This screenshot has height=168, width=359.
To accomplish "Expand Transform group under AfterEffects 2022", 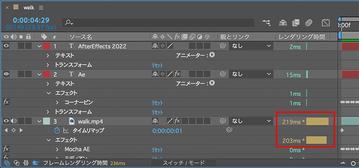I will 48,65.
